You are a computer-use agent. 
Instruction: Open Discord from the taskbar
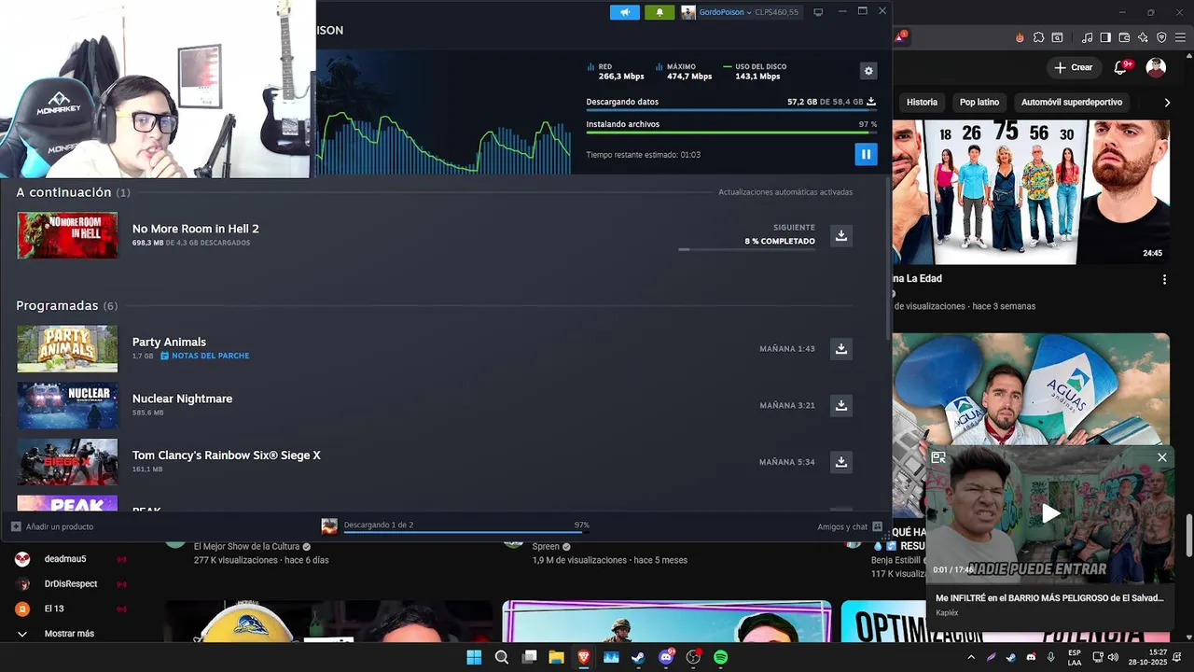click(666, 657)
